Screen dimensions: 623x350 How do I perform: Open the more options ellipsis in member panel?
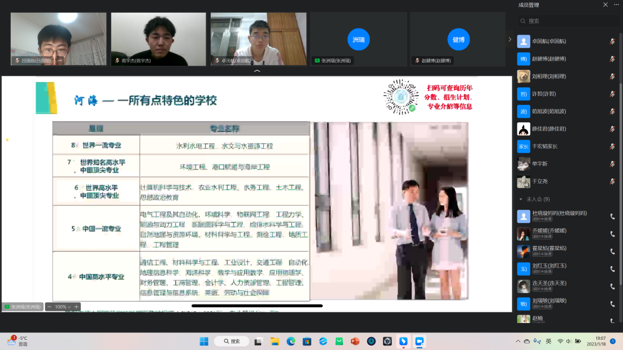click(x=615, y=5)
